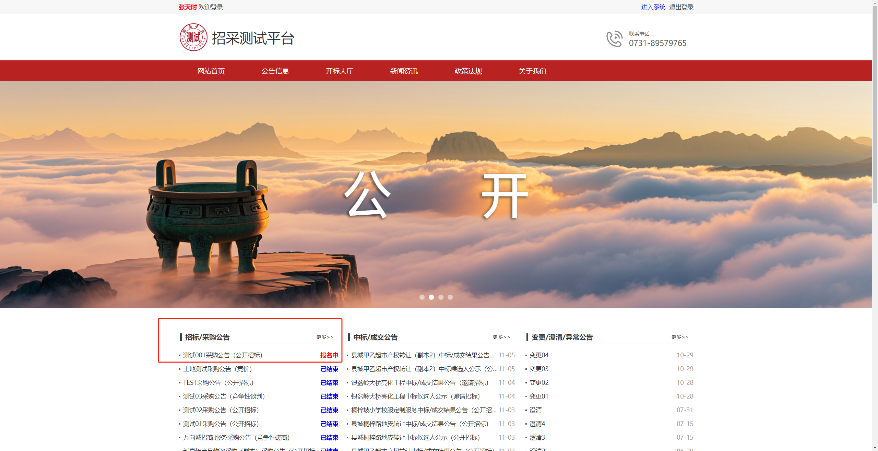Click the 报名中 status label

(329, 355)
